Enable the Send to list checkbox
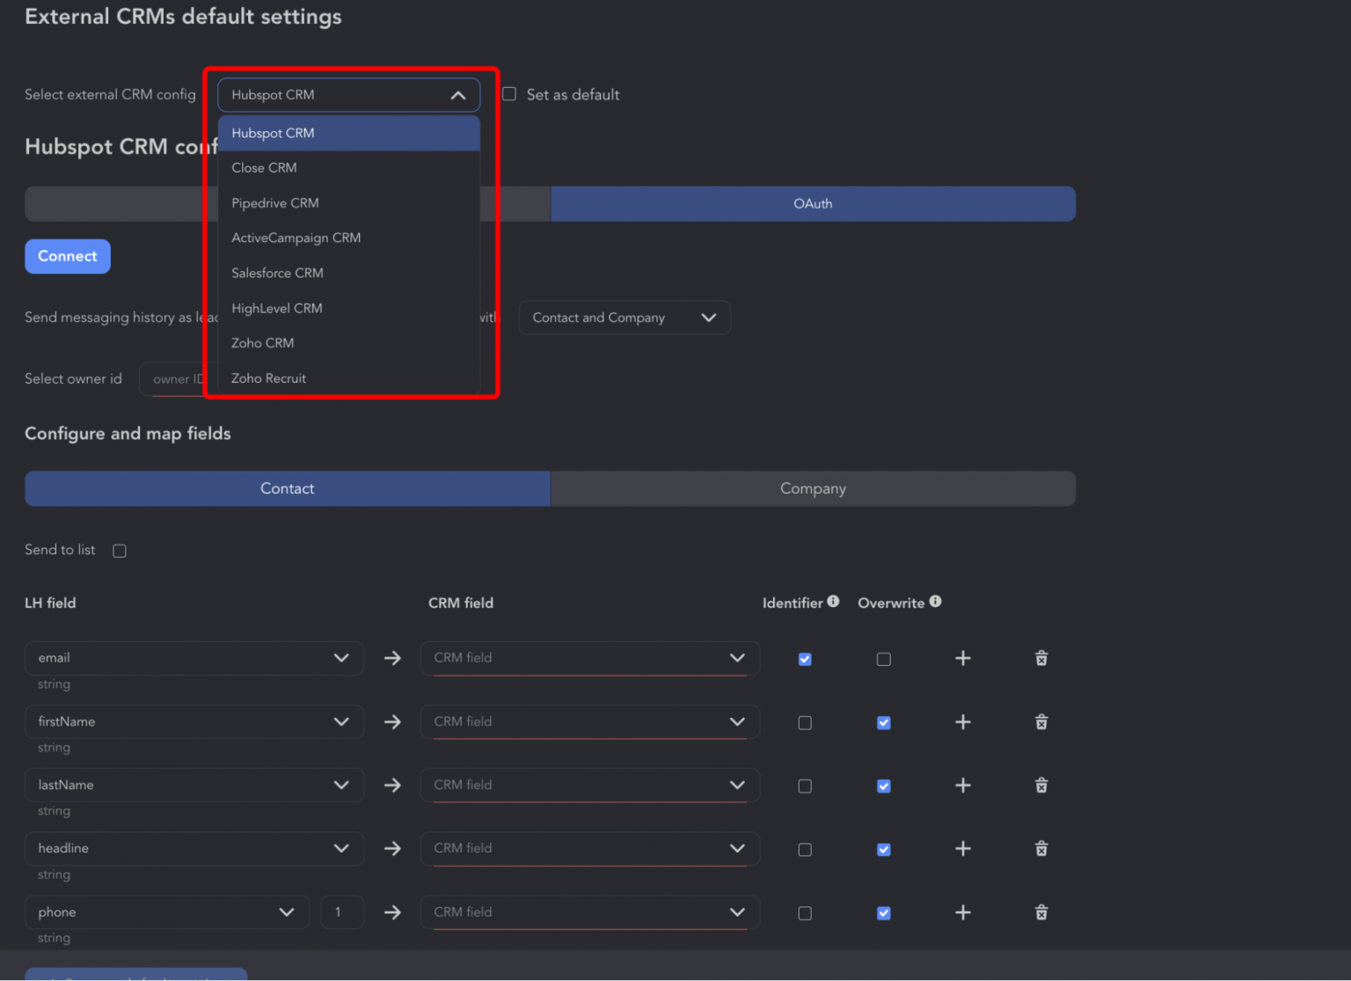This screenshot has height=981, width=1351. 120,550
